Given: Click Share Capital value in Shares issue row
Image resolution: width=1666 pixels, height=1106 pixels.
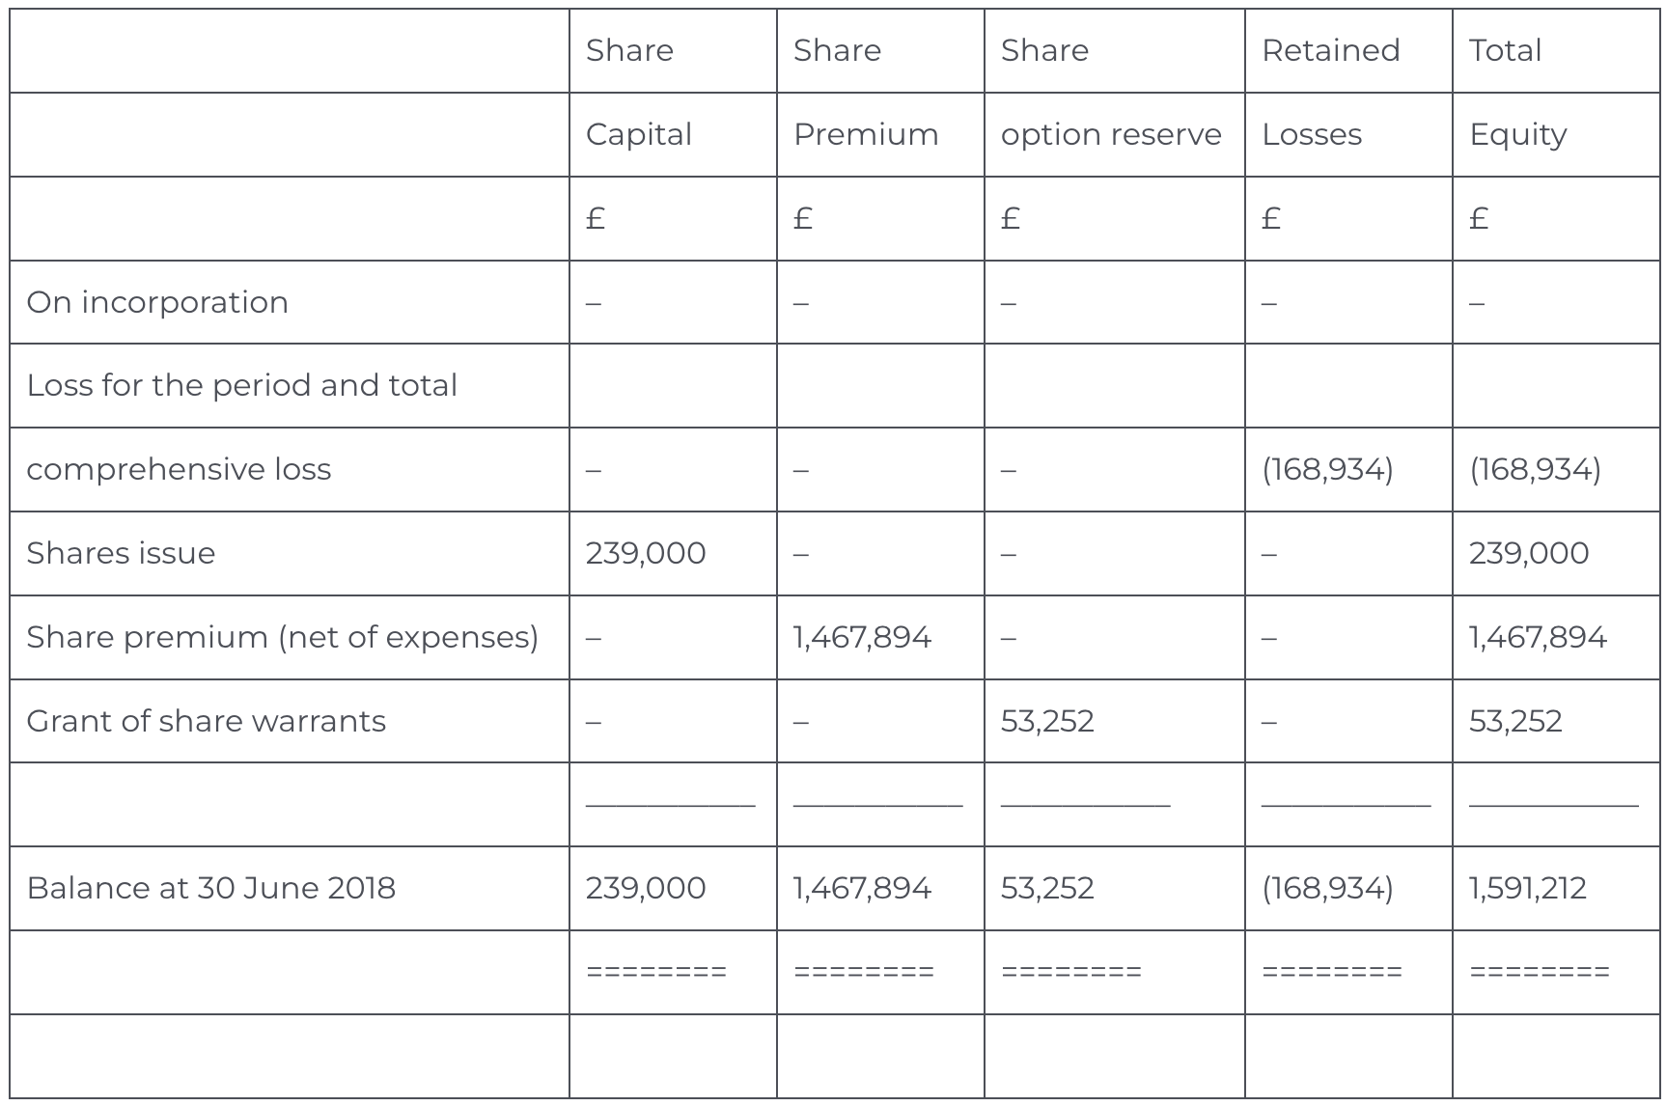Looking at the screenshot, I should pyautogui.click(x=645, y=554).
